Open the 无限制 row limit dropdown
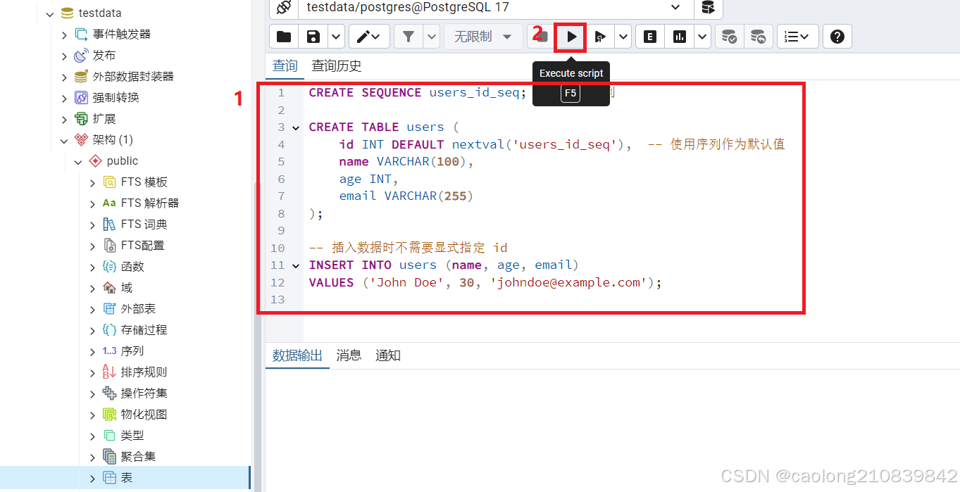The width and height of the screenshot is (960, 492). tap(483, 37)
